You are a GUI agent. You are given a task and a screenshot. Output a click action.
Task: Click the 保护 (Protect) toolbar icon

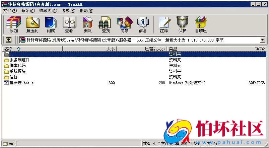(x=182, y=24)
